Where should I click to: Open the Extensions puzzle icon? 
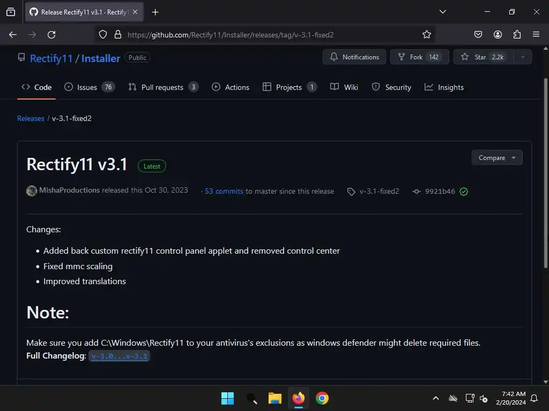click(x=517, y=35)
